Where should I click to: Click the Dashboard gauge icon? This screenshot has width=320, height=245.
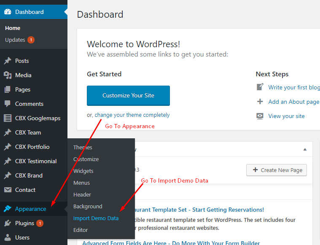click(x=8, y=12)
